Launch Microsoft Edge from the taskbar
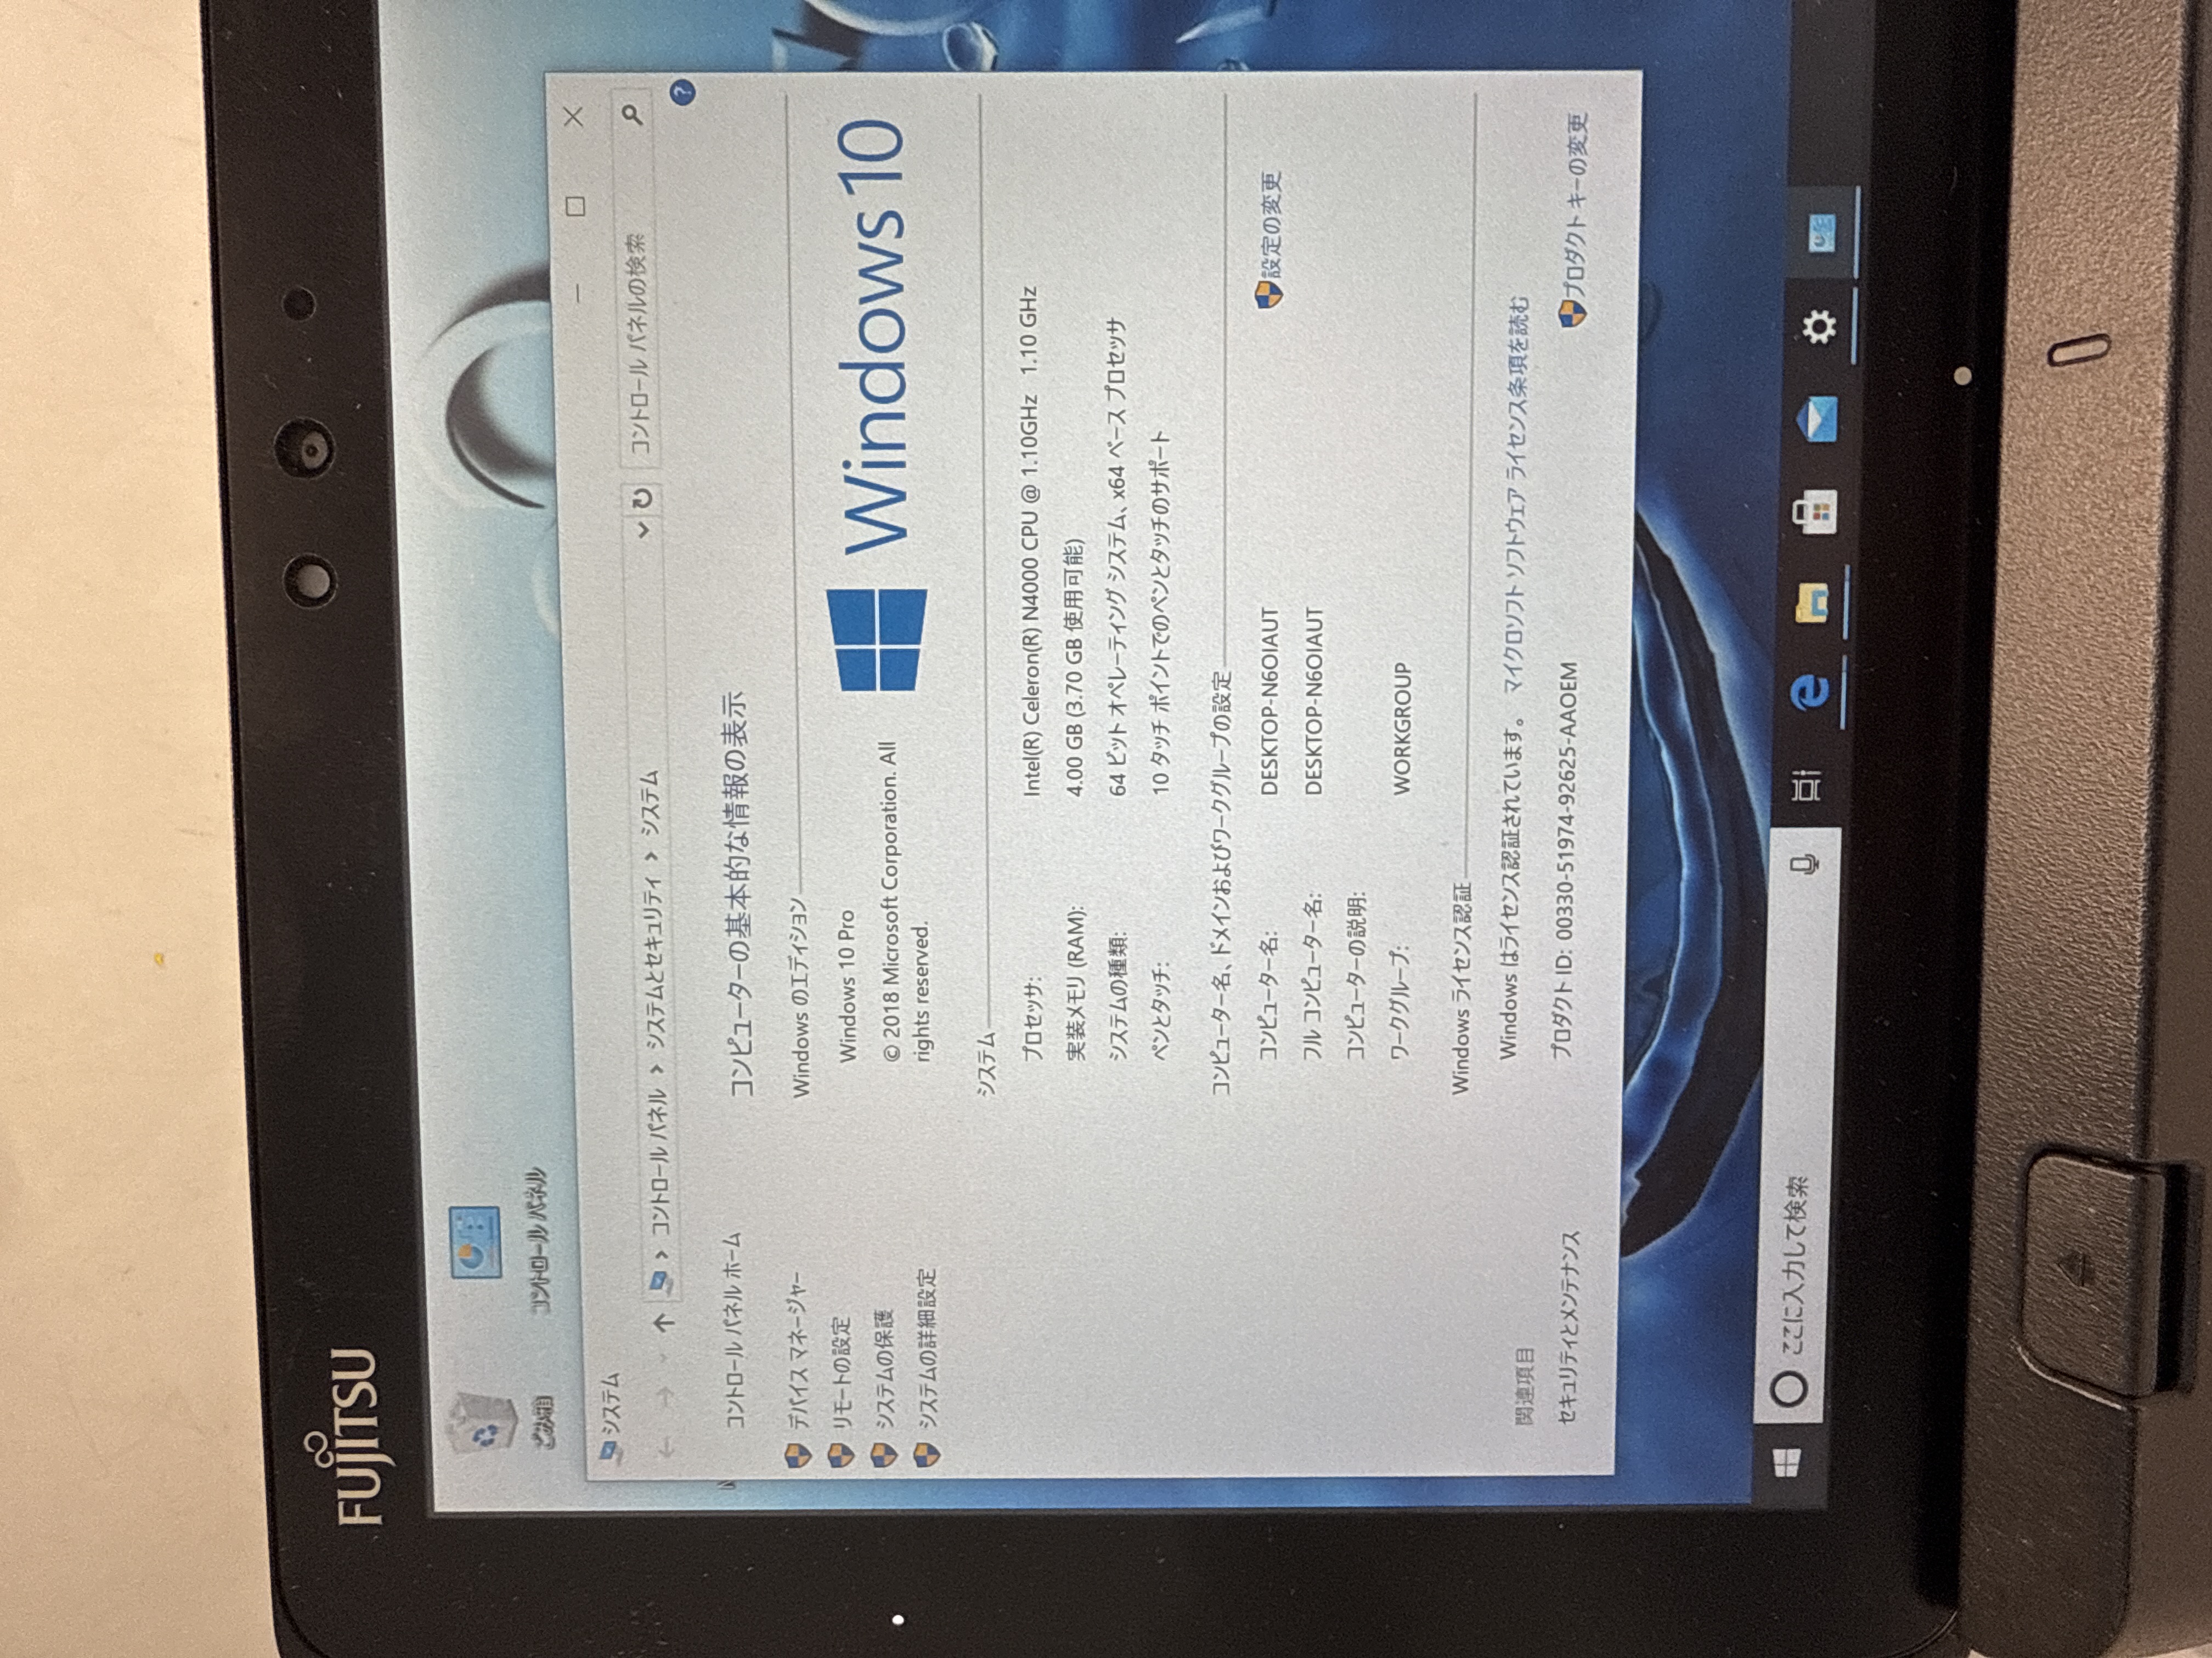 click(x=1810, y=692)
